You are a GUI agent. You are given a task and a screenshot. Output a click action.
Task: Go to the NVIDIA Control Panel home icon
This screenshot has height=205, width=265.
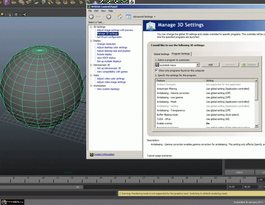click(x=120, y=16)
